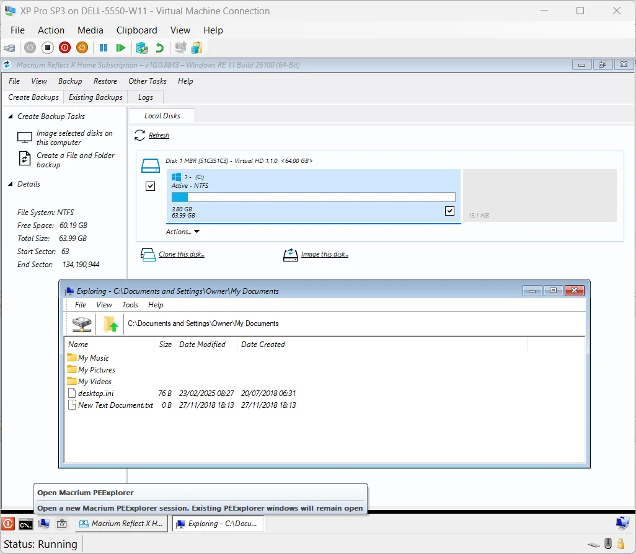This screenshot has height=554, width=636.
Task: Open the Actions dropdown
Action: coord(182,232)
